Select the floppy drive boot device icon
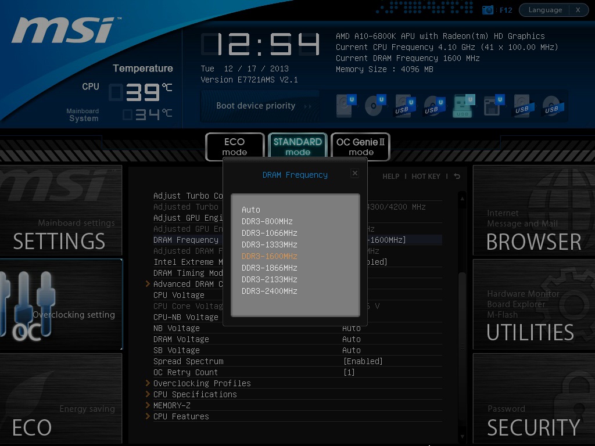595x446 pixels. [x=493, y=106]
